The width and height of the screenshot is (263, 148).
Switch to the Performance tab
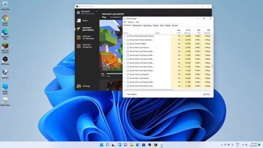click(137, 25)
